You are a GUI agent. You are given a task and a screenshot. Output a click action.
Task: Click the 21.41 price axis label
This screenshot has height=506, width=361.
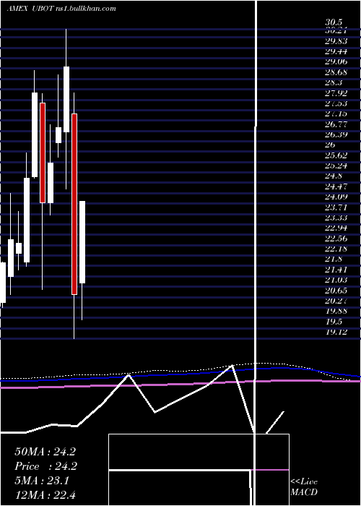336,269
